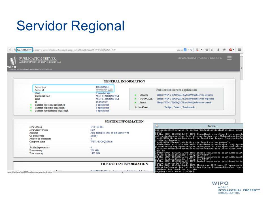Reload the page with the refresh icon
The height and width of the screenshot is (204, 272).
(191, 50)
